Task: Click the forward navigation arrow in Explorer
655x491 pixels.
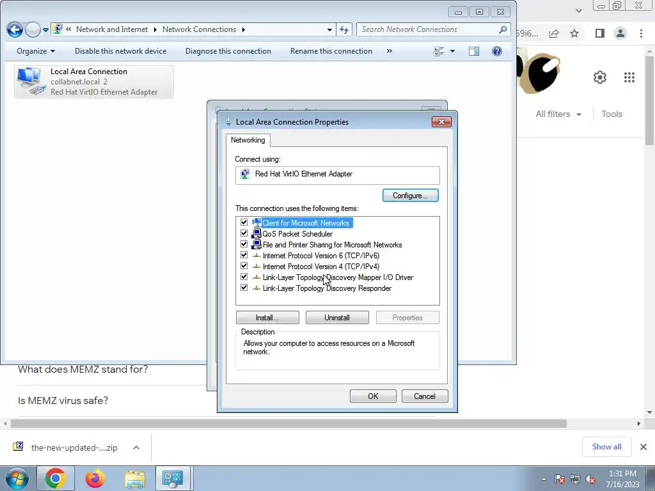Action: coord(33,29)
